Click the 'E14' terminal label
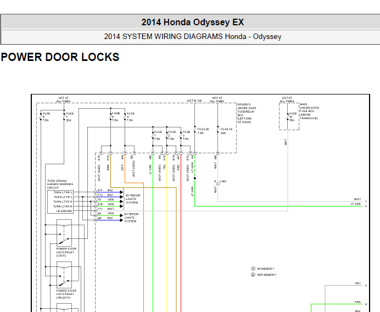 click(174, 158)
